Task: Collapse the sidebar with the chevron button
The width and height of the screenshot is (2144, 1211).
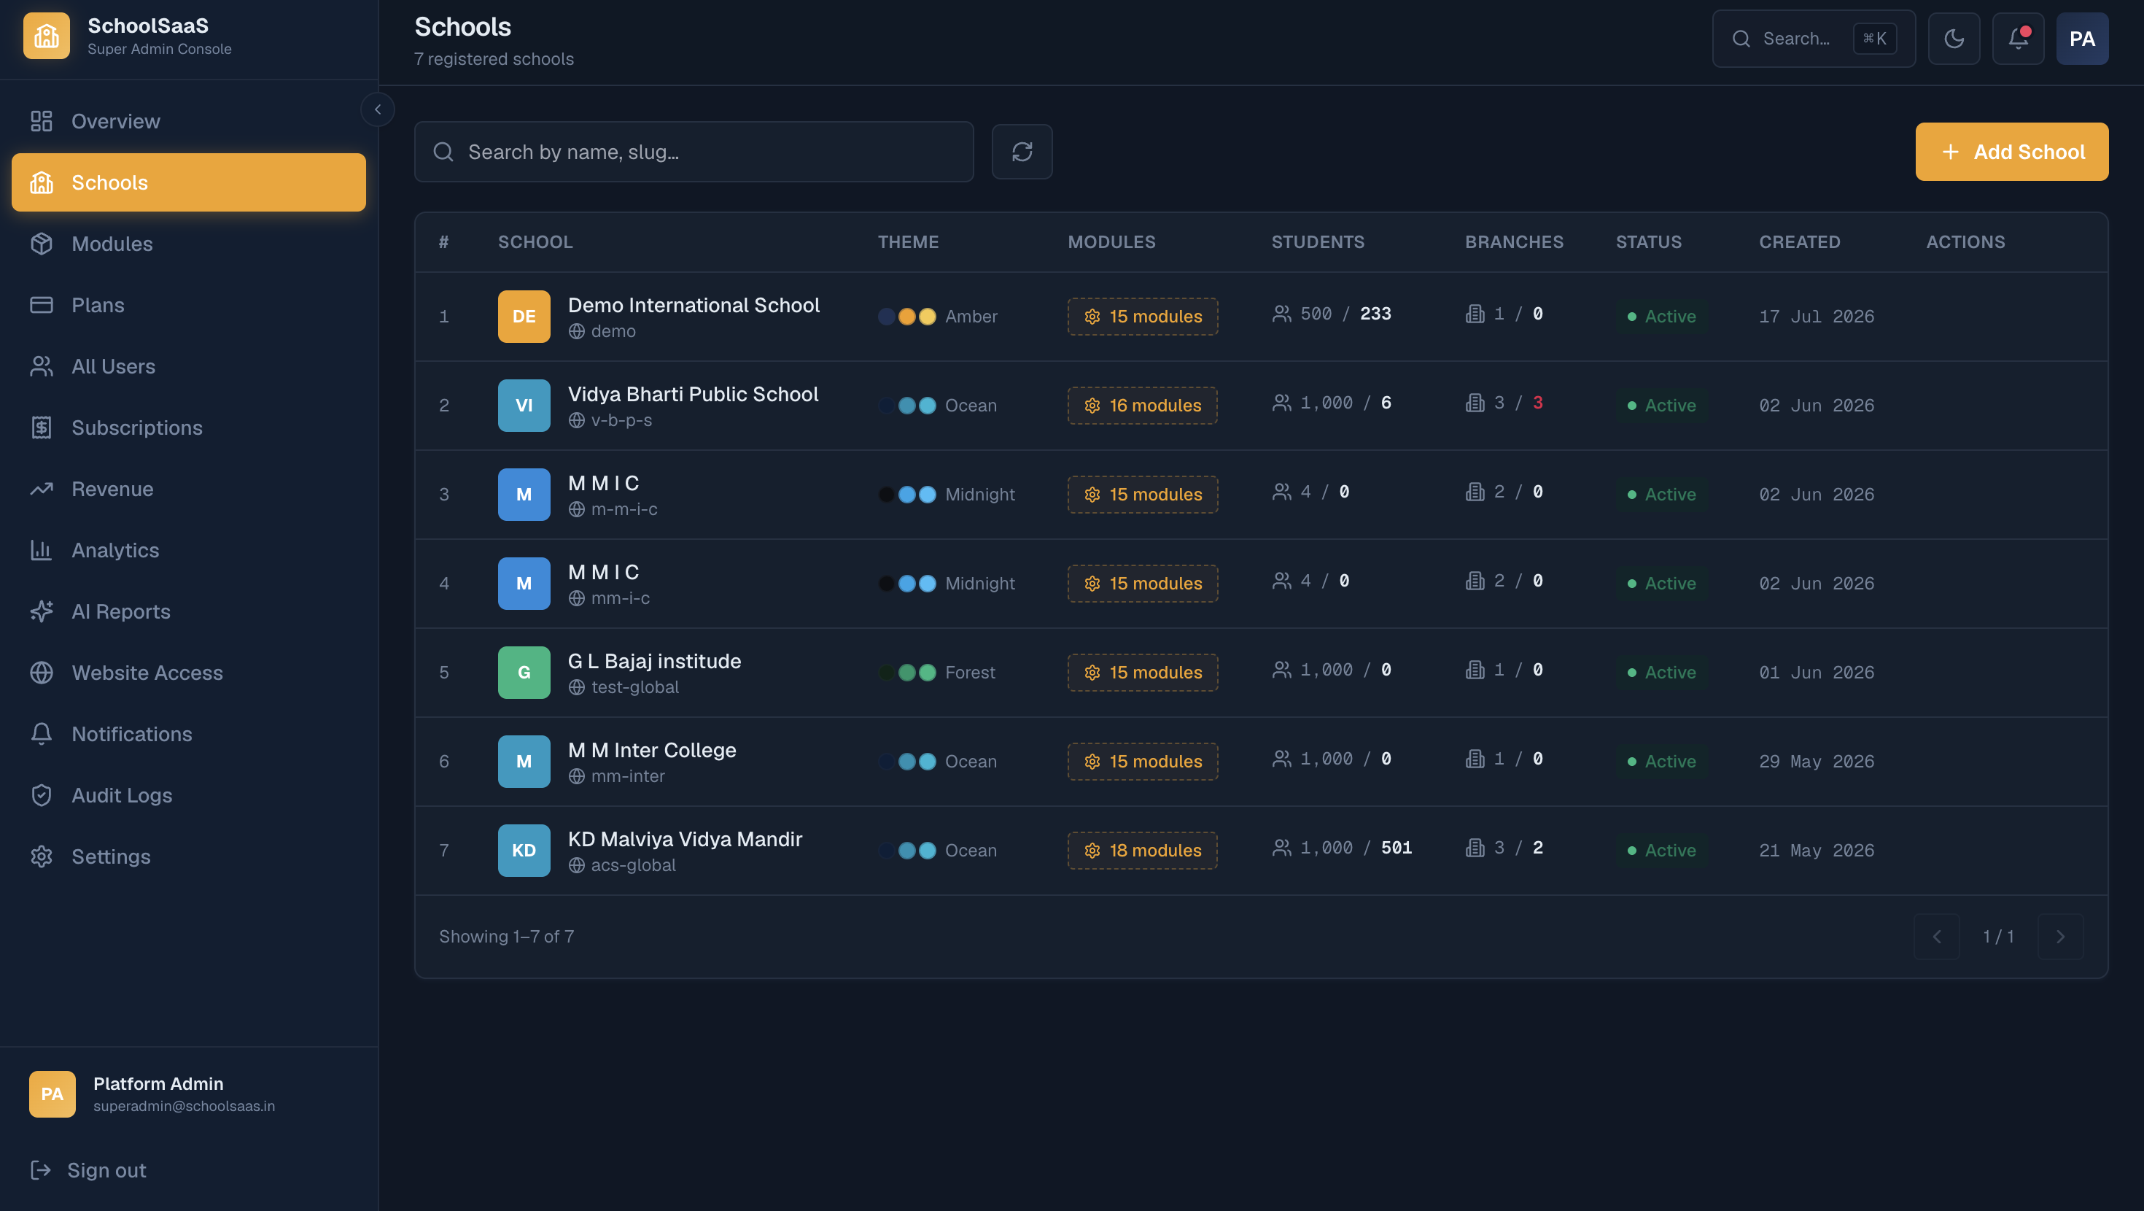Action: tap(377, 109)
